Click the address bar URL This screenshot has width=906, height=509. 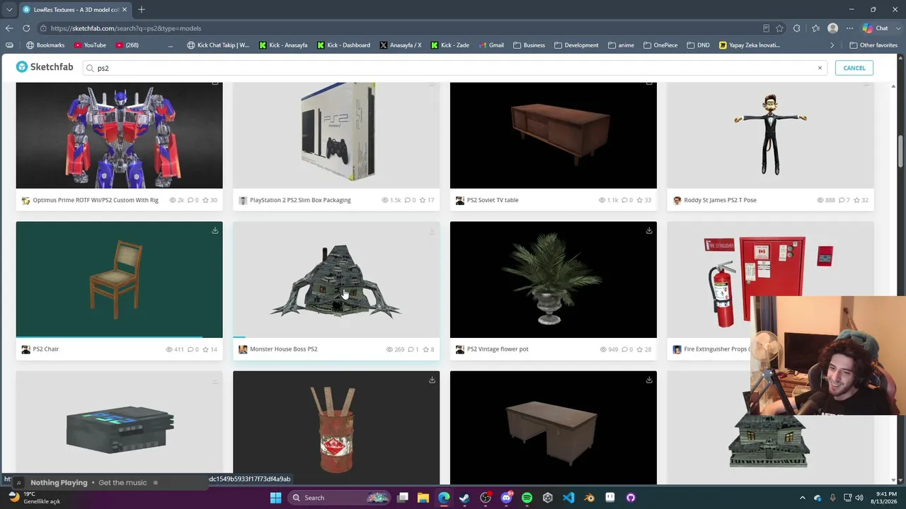coord(126,28)
